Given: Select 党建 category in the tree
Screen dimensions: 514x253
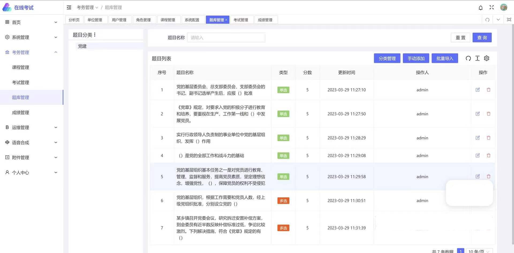Looking at the screenshot, I should [x=82, y=46].
